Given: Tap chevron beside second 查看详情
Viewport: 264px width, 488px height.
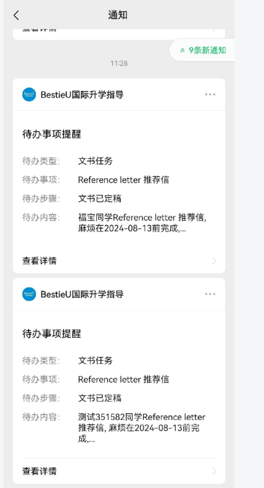Looking at the screenshot, I should pos(215,471).
